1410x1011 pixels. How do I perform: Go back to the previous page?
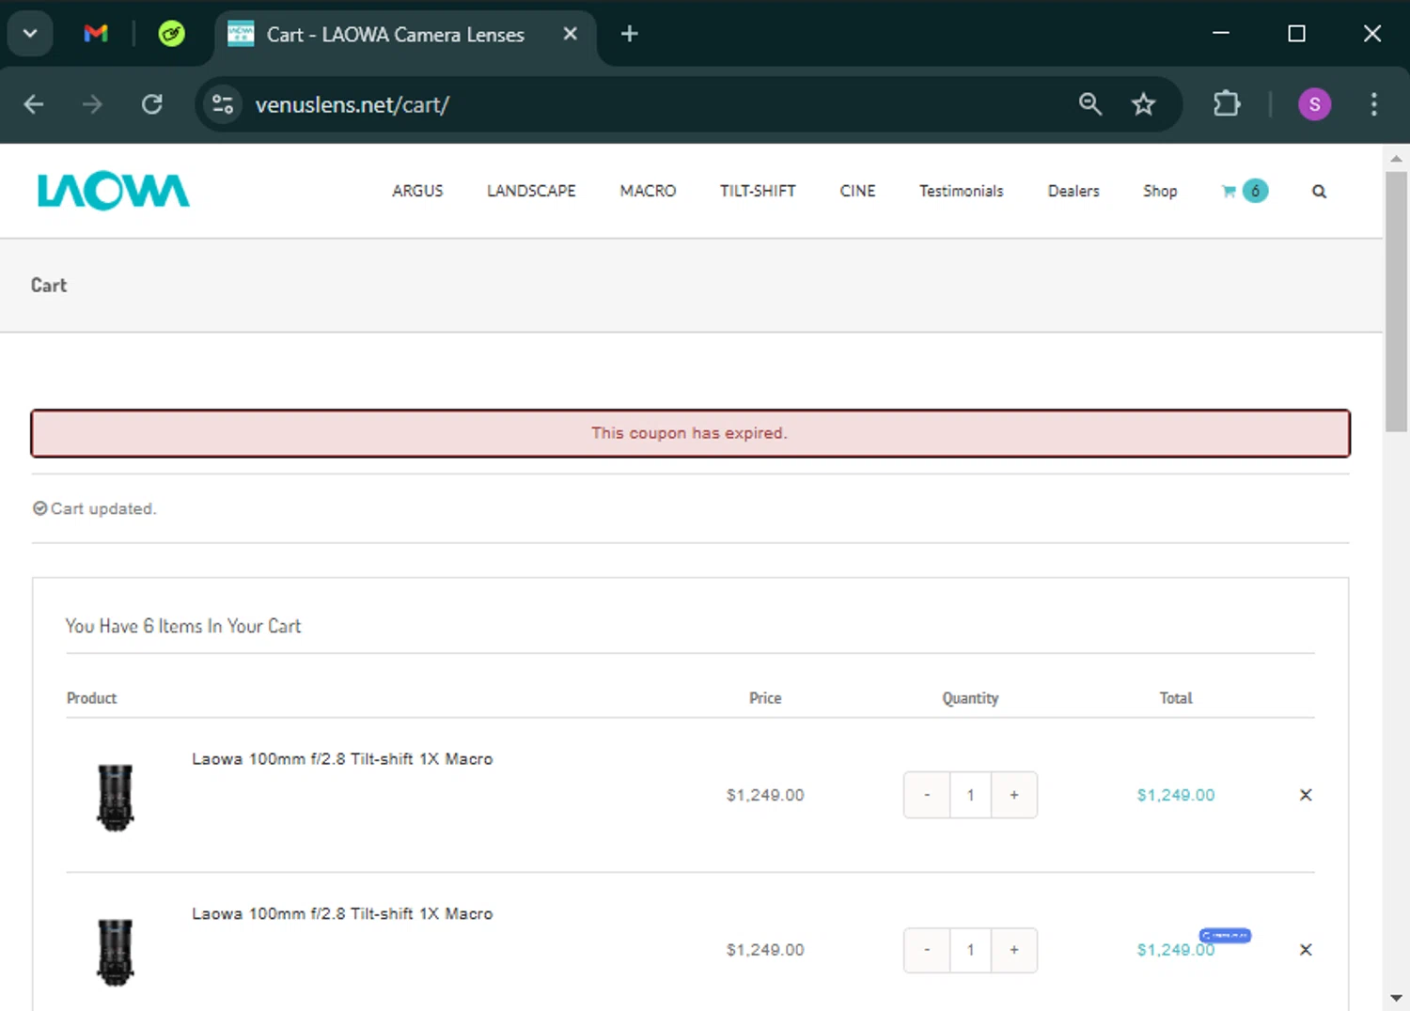coord(34,104)
